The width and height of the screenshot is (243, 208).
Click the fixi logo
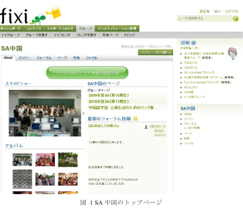tap(30, 16)
